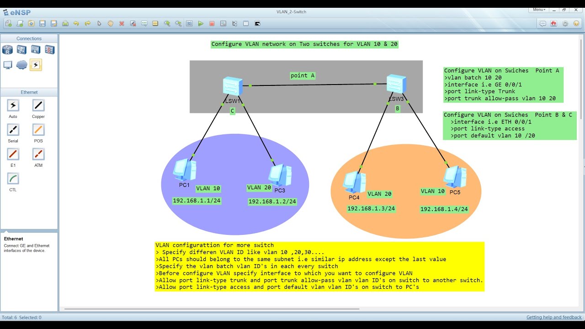Select the Router device category
Image resolution: width=585 pixels, height=329 pixels.
click(7, 49)
